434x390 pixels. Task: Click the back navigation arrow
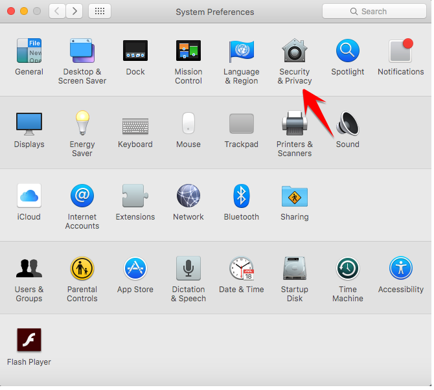point(57,12)
